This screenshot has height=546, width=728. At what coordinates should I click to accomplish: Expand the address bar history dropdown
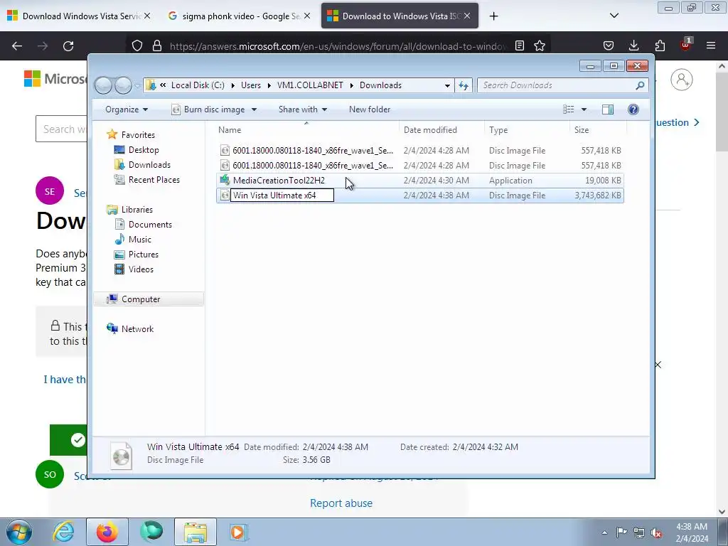click(x=447, y=85)
